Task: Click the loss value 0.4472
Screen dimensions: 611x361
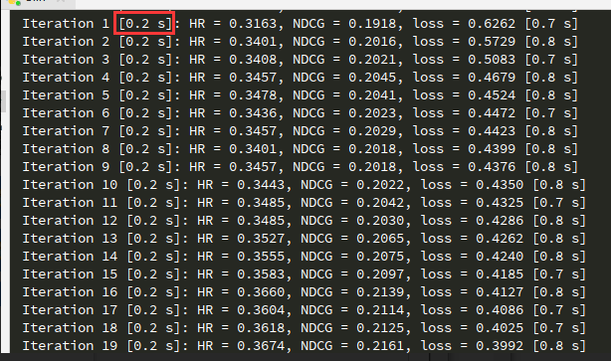Action: 492,113
